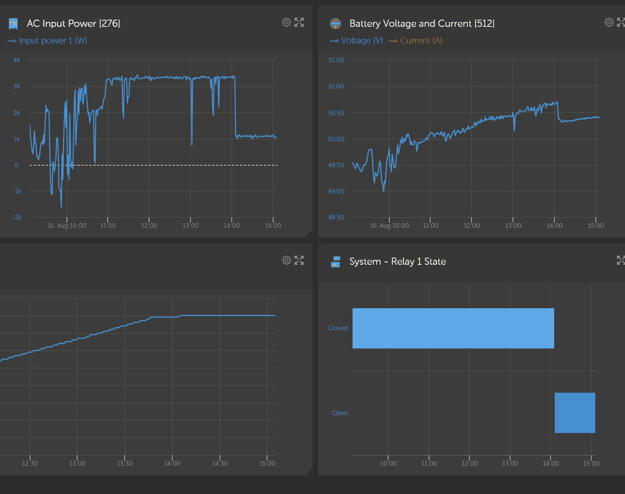Click the 48.50 label on voltage axis
Image resolution: width=625 pixels, height=494 pixels.
336,218
